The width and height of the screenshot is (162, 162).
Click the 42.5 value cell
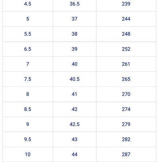click(75, 124)
